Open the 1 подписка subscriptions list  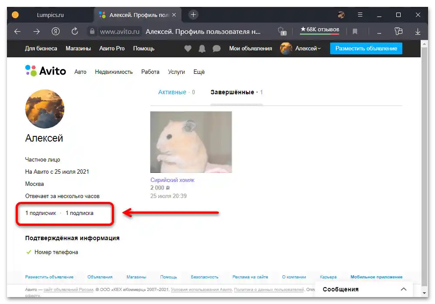pyautogui.click(x=79, y=213)
